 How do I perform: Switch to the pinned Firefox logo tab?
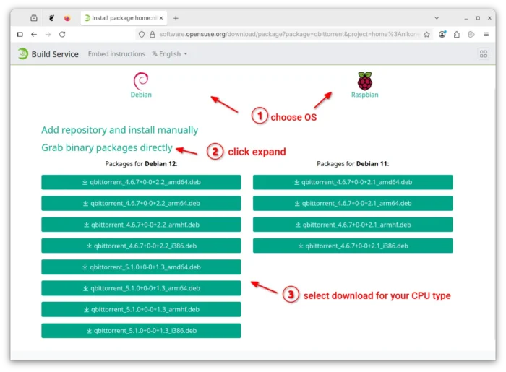[x=67, y=18]
